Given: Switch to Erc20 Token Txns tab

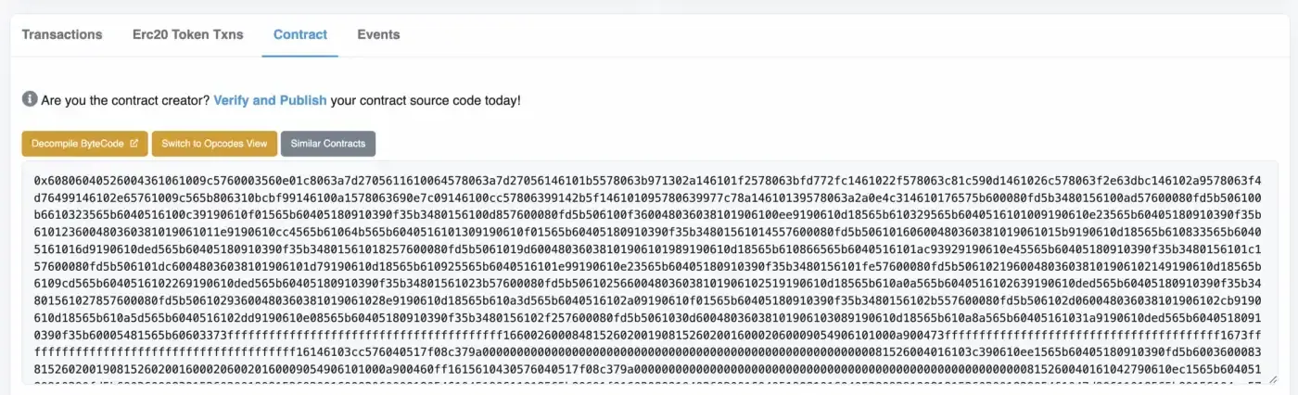Looking at the screenshot, I should point(187,34).
